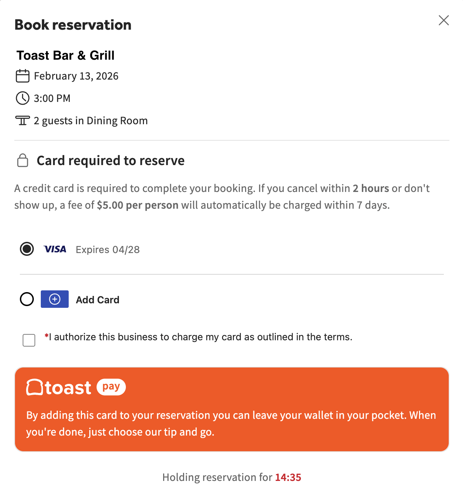Click the February 13, 2026 date text
Viewport: 463px width, 490px height.
pyautogui.click(x=76, y=76)
